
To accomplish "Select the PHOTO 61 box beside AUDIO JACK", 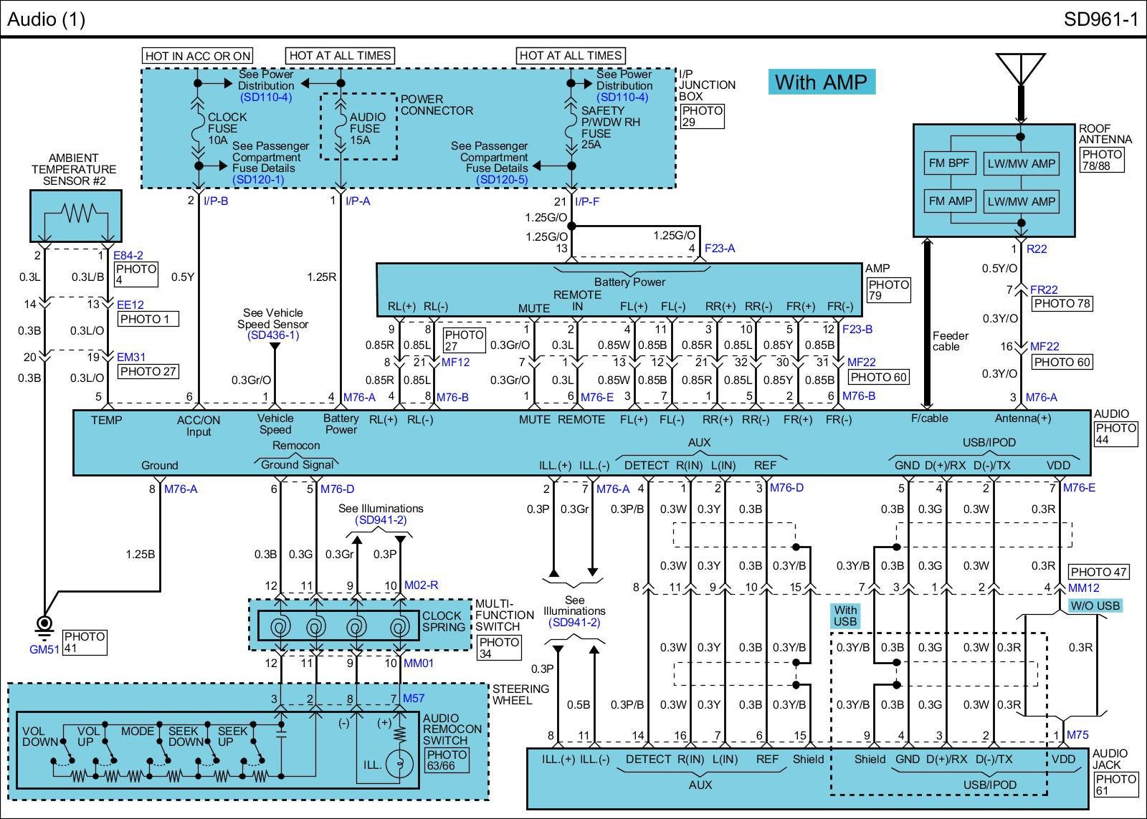I will pyautogui.click(x=1116, y=785).
